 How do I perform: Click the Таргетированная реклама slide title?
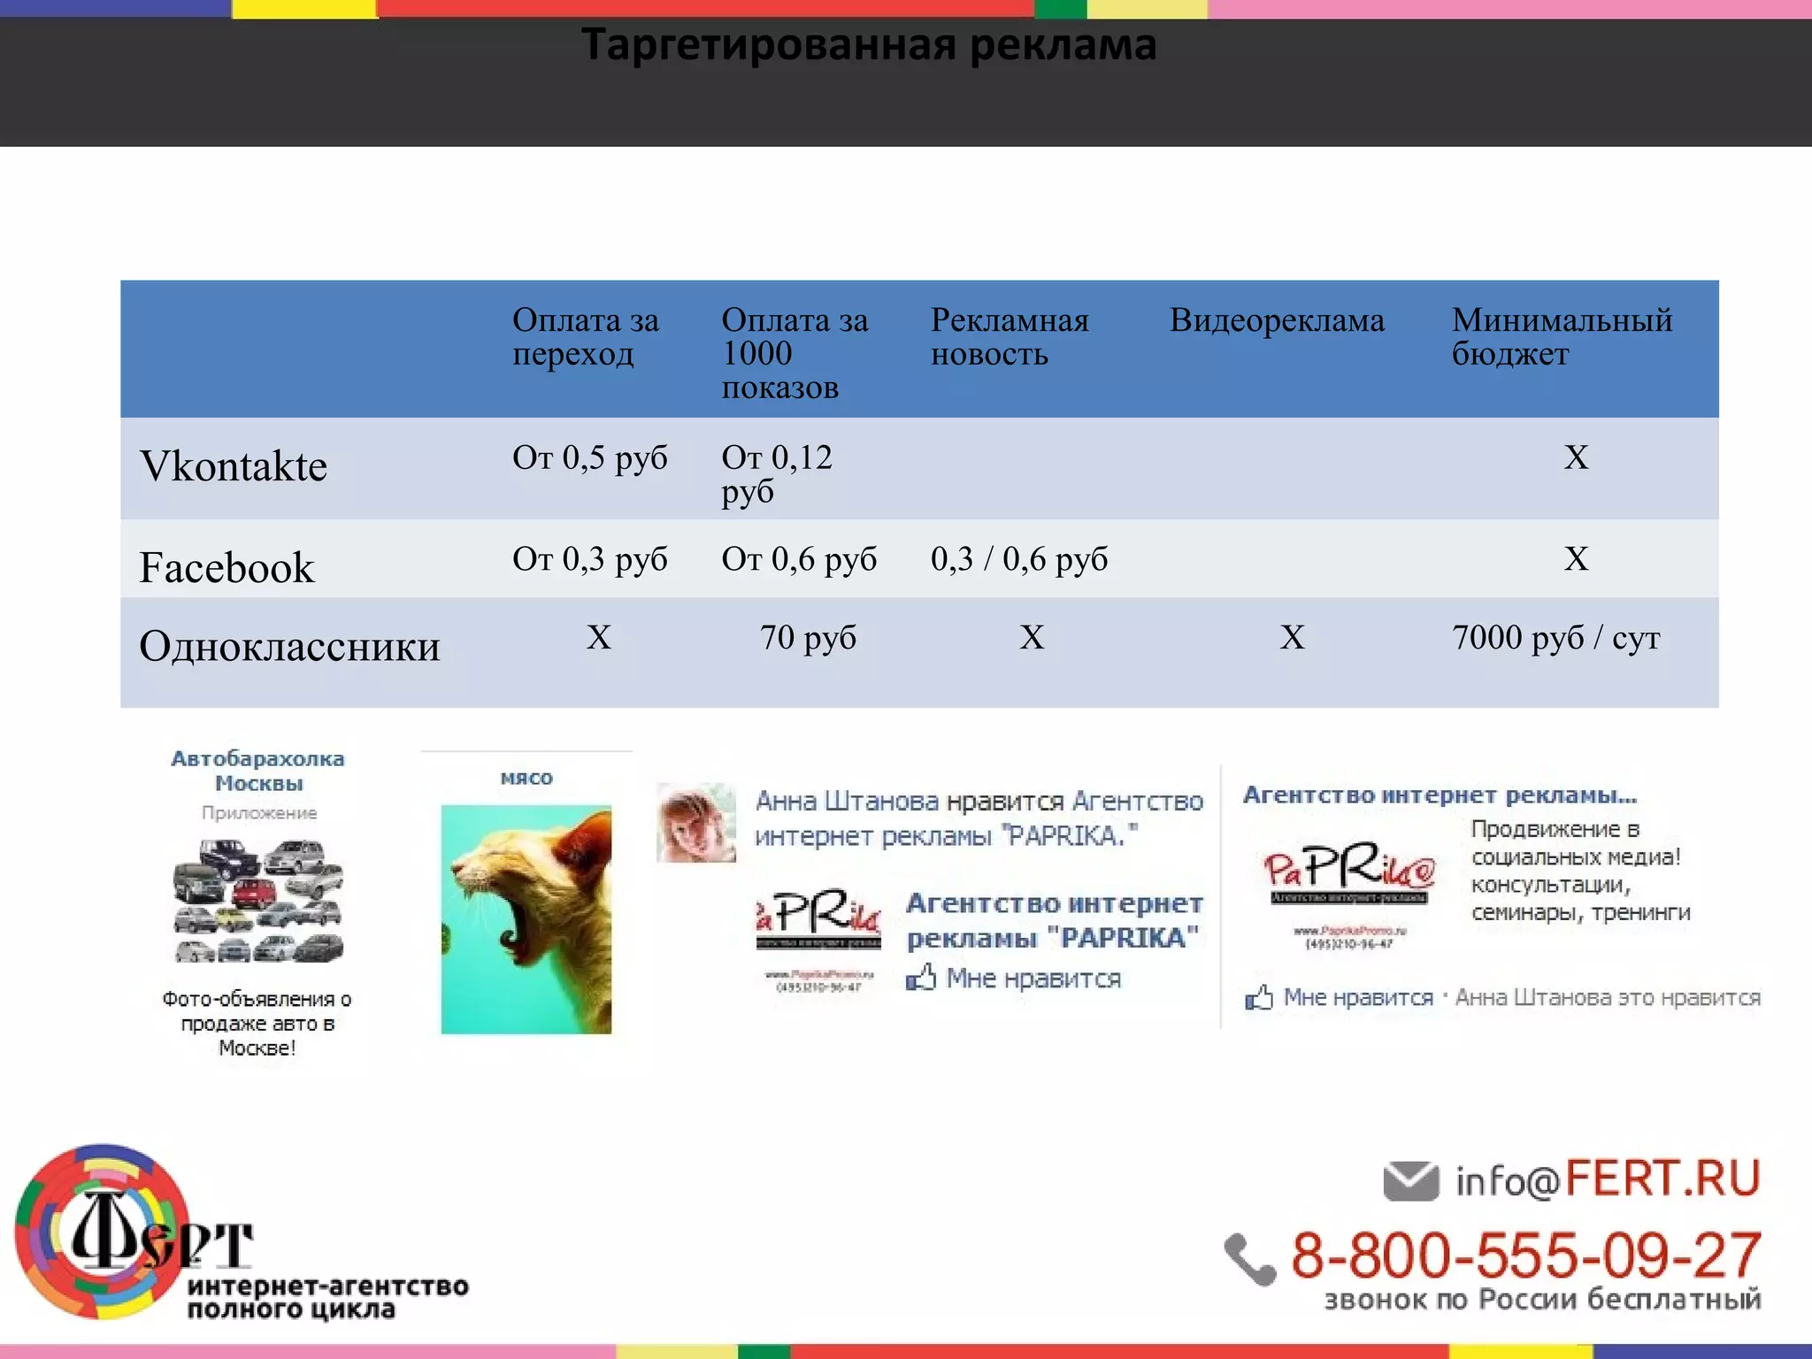pyautogui.click(x=869, y=45)
